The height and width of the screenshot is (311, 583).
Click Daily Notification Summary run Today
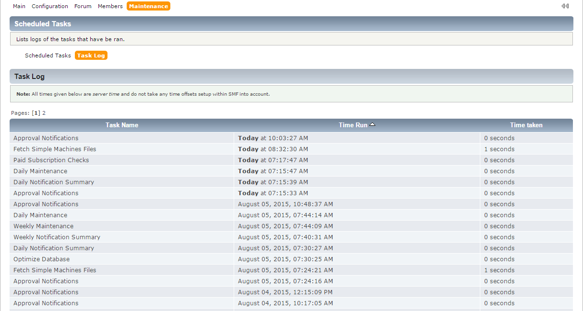[54, 182]
